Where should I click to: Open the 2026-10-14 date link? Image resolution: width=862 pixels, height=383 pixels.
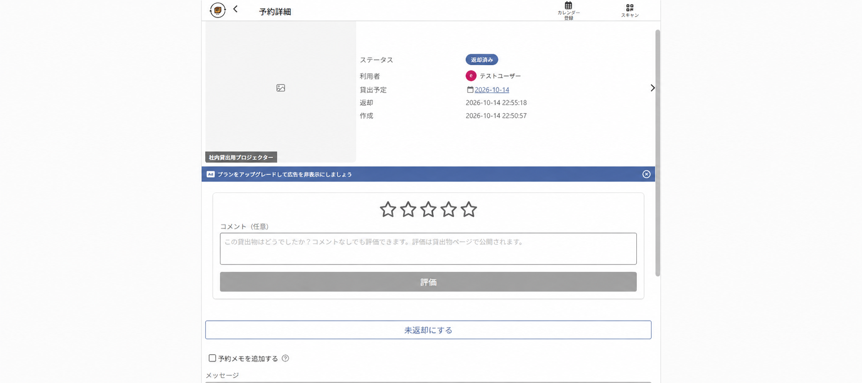pos(492,90)
